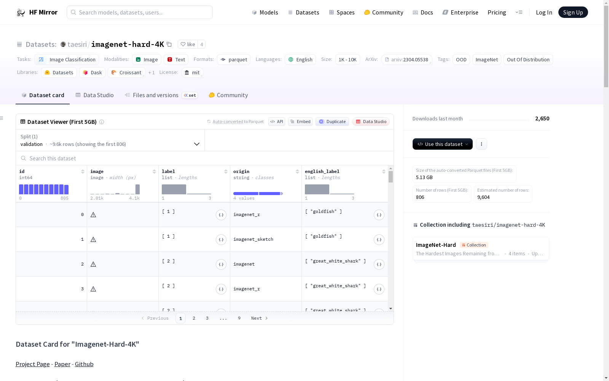609x381 pixels.
Task: Open the Use this dataset dropdown
Action: pyautogui.click(x=443, y=144)
